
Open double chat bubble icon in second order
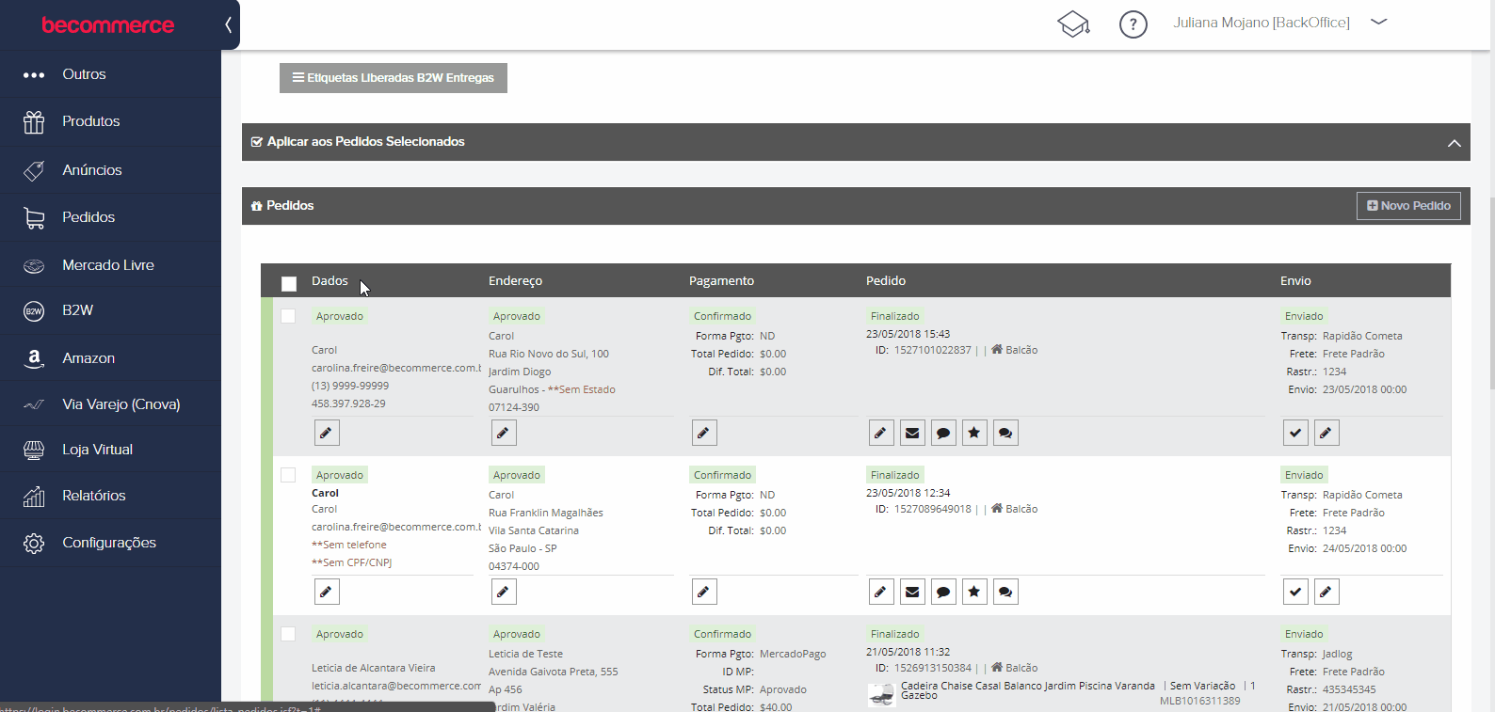[x=1005, y=592]
